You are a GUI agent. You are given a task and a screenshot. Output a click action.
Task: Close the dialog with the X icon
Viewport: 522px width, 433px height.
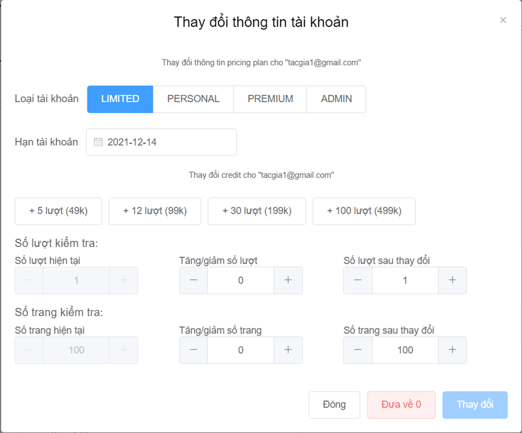503,20
